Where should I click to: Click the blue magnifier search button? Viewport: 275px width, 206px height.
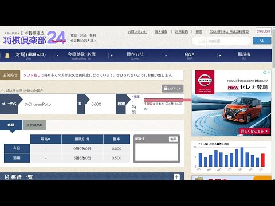pyautogui.click(x=262, y=41)
